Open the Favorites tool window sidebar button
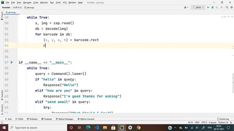 2,95
